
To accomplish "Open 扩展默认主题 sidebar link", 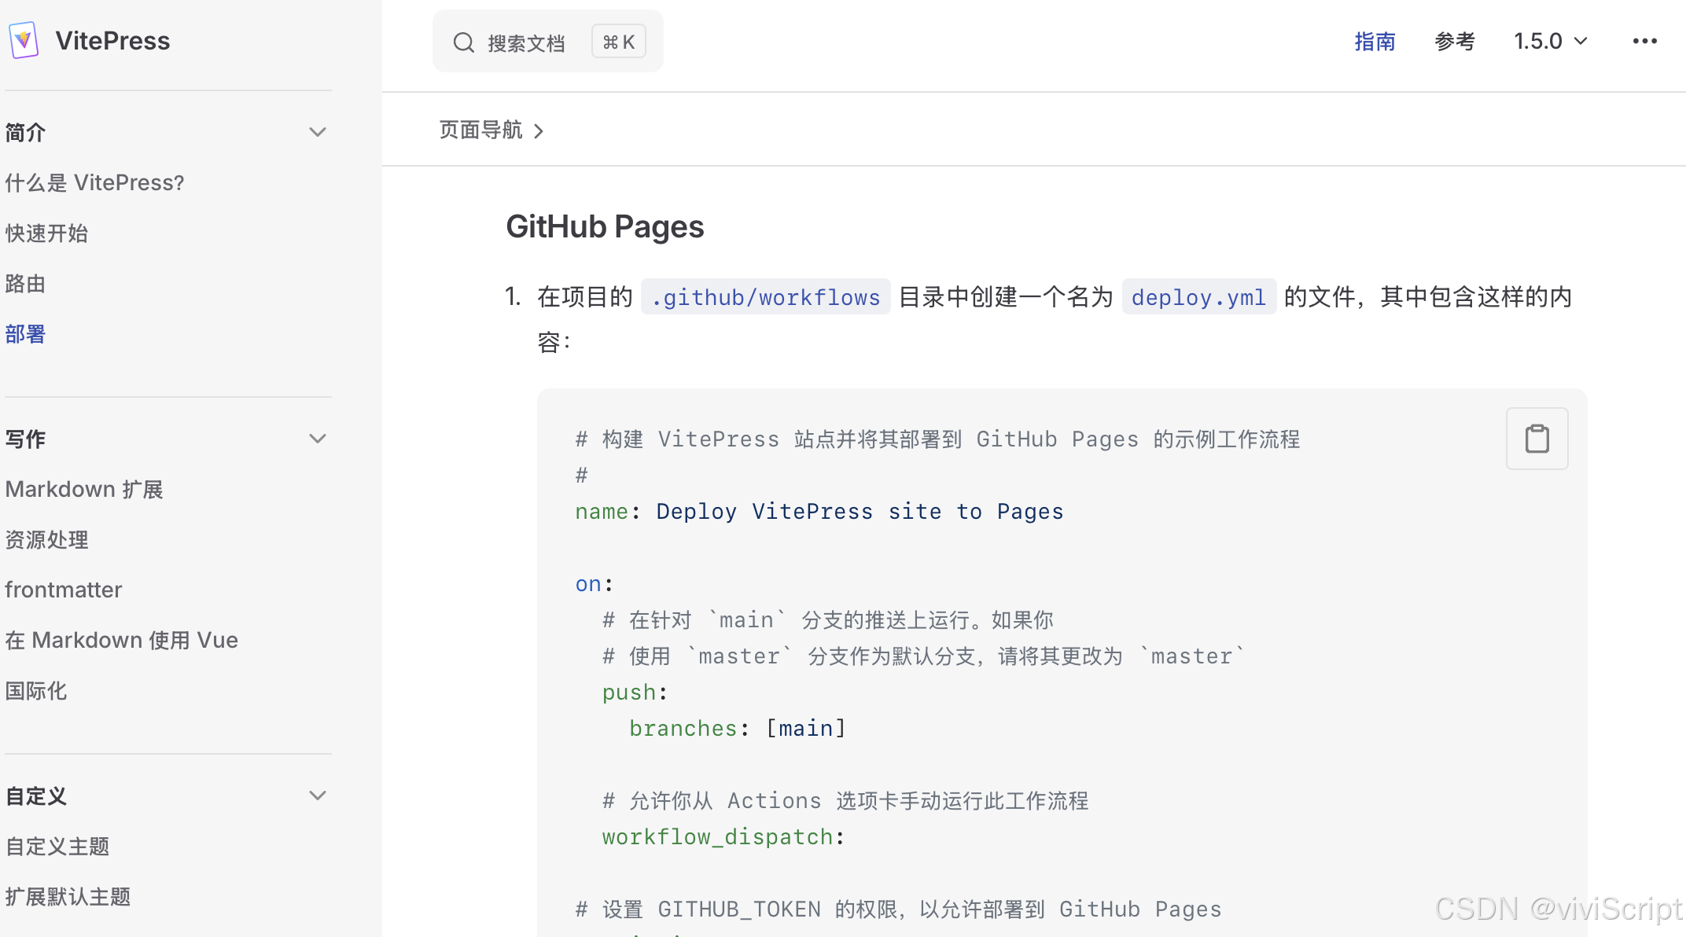I will 68,897.
